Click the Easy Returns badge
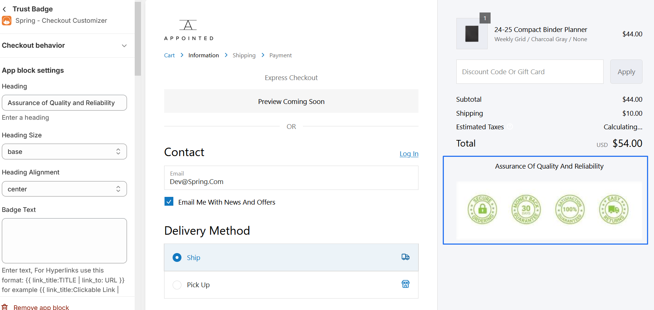The width and height of the screenshot is (654, 310). click(x=614, y=210)
